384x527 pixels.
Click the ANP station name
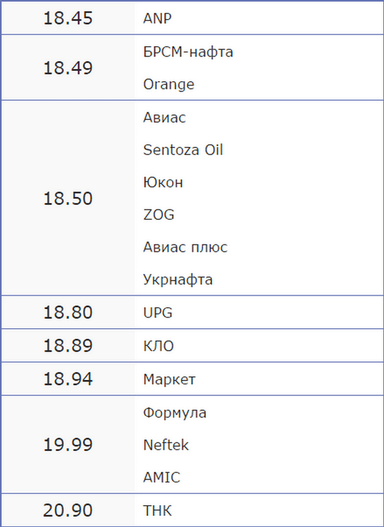click(x=157, y=18)
